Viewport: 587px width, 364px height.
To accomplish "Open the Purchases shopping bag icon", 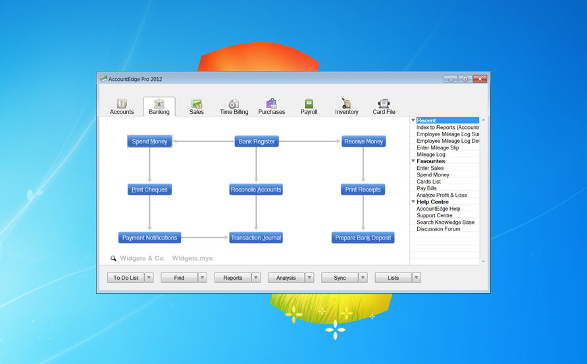I will point(271,104).
